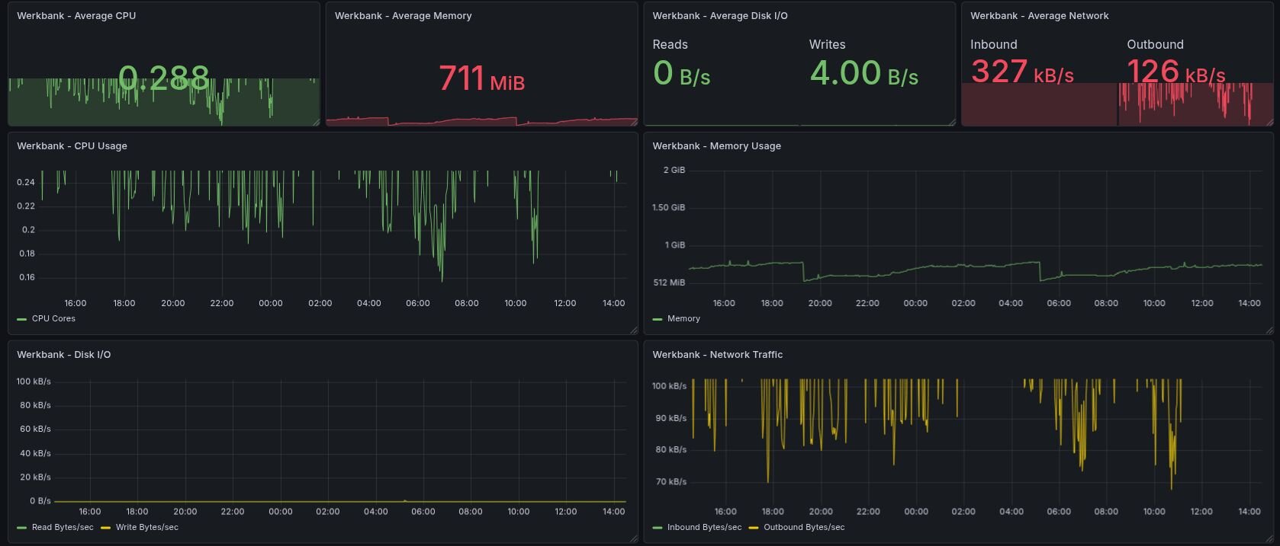Image resolution: width=1280 pixels, height=546 pixels.
Task: Click the resize handle of Network Traffic panel
Action: pos(1269,538)
